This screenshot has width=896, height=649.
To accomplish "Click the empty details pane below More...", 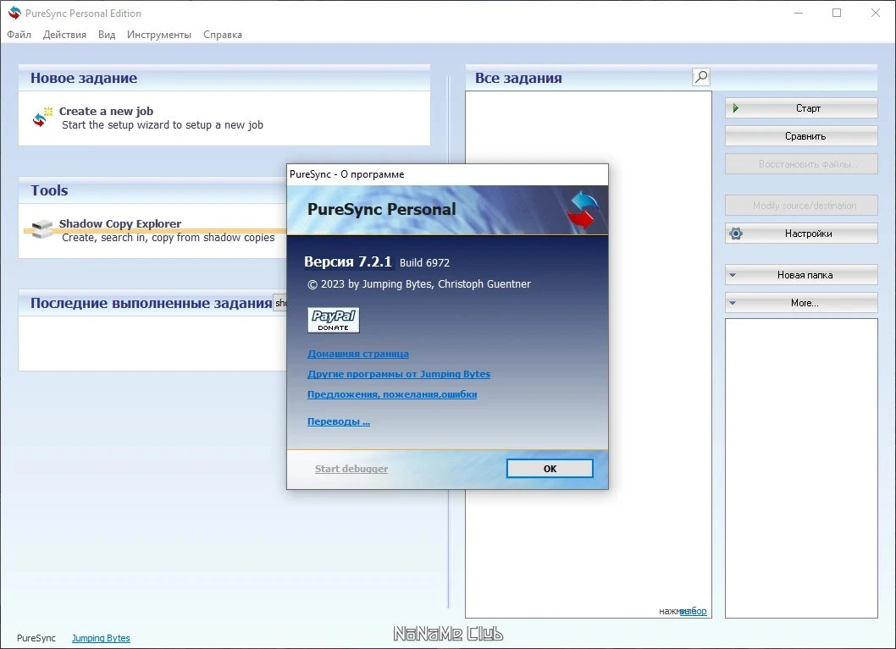I will (x=801, y=468).
